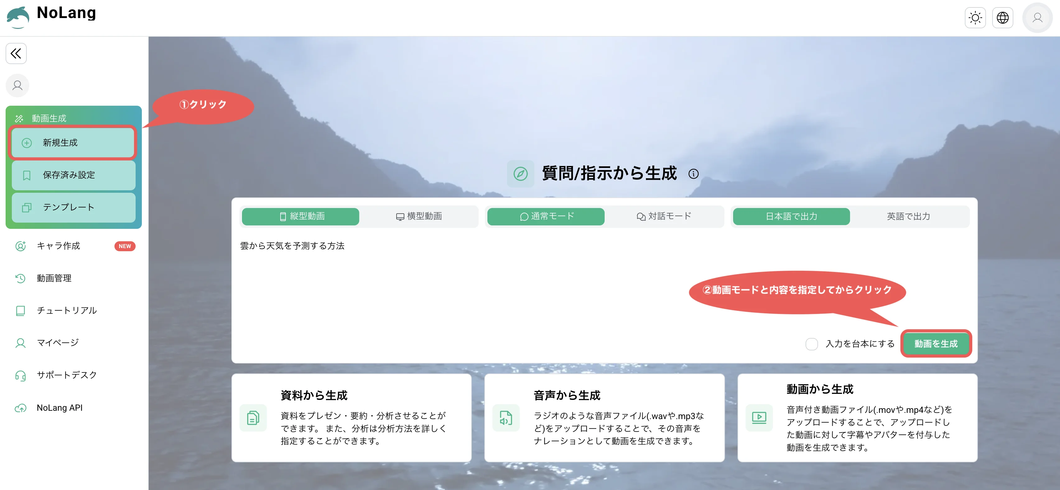Click the 動画生成 magic wand icon
The height and width of the screenshot is (490, 1060).
pos(19,119)
